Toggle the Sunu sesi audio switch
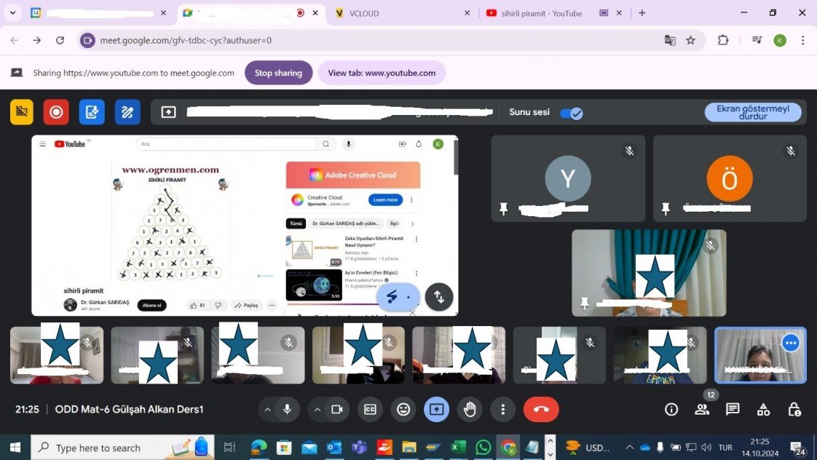This screenshot has width=817, height=460. point(571,113)
